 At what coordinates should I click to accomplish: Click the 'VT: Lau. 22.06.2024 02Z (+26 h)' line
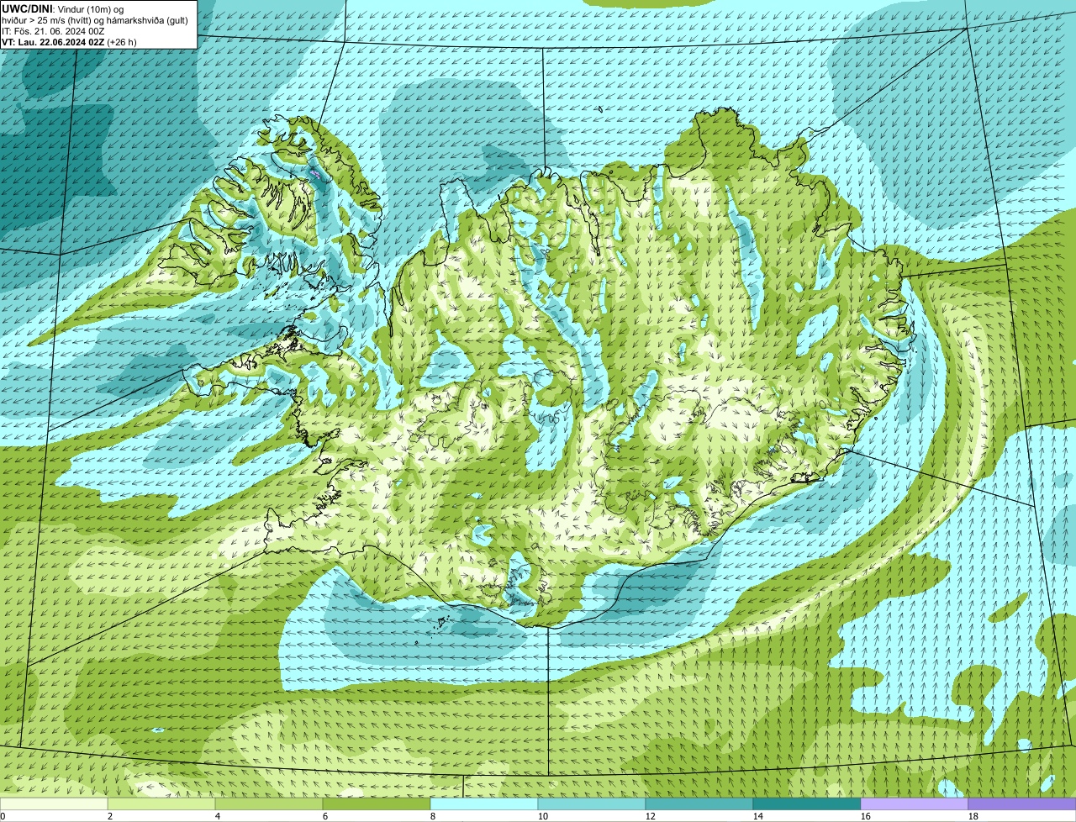(x=69, y=41)
